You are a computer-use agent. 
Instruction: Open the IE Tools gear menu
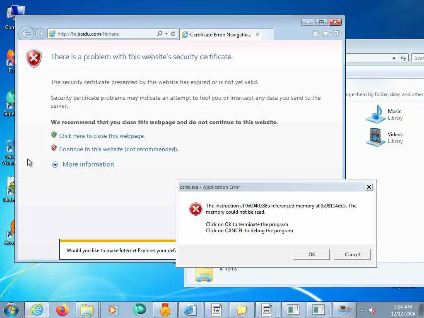pyautogui.click(x=336, y=33)
